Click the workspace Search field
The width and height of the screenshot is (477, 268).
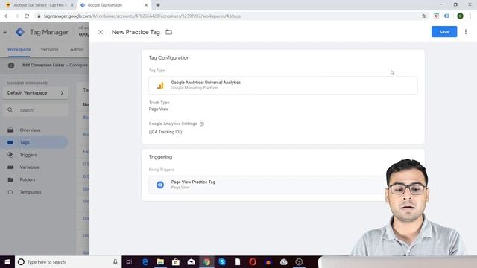35,110
